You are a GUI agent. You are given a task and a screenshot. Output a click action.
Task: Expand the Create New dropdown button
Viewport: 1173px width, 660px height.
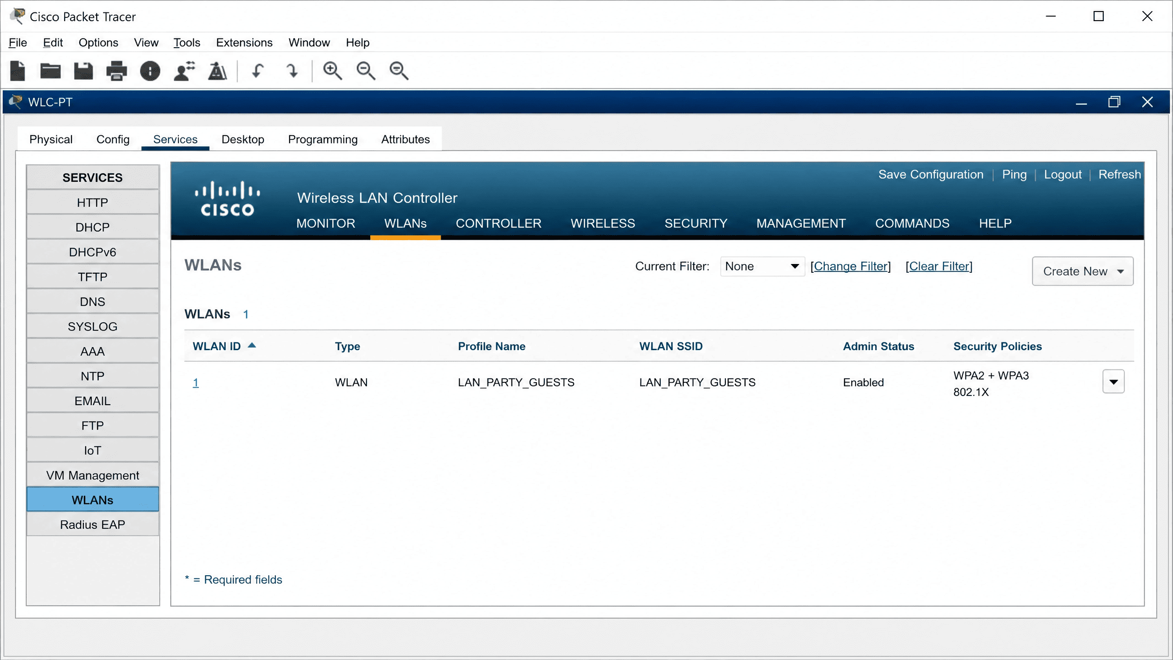coord(1083,271)
